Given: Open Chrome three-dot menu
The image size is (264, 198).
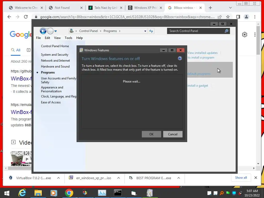Looking at the screenshot, I should point(255,17).
